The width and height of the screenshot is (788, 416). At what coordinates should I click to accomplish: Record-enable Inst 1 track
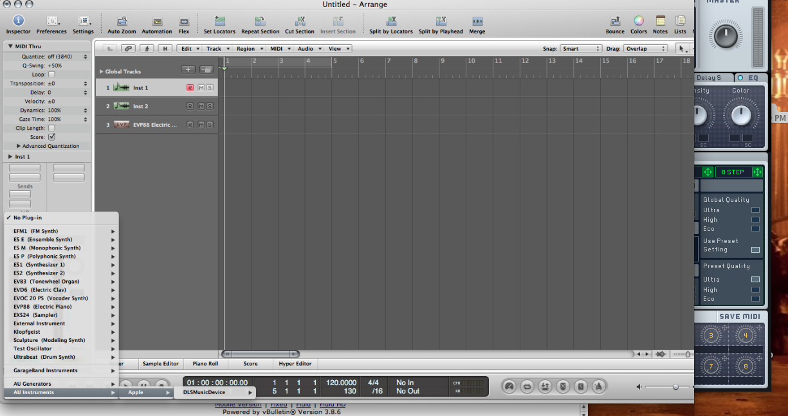tap(190, 87)
